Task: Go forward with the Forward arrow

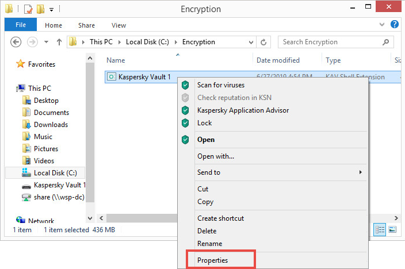Action: pyautogui.click(x=32, y=42)
